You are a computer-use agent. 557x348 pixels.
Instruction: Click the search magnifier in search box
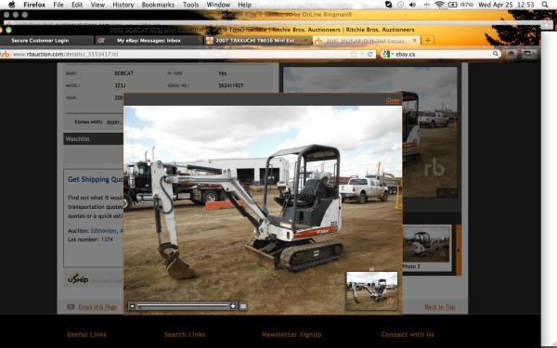coord(496,54)
